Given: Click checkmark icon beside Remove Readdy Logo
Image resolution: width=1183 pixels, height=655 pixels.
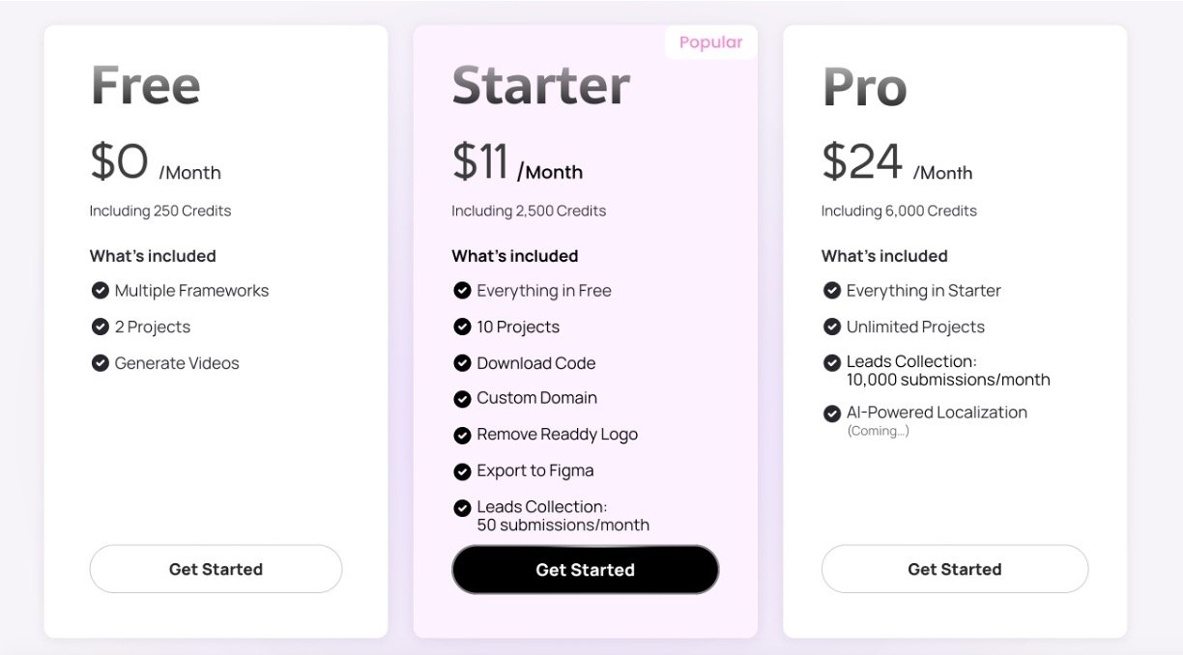Looking at the screenshot, I should point(462,435).
